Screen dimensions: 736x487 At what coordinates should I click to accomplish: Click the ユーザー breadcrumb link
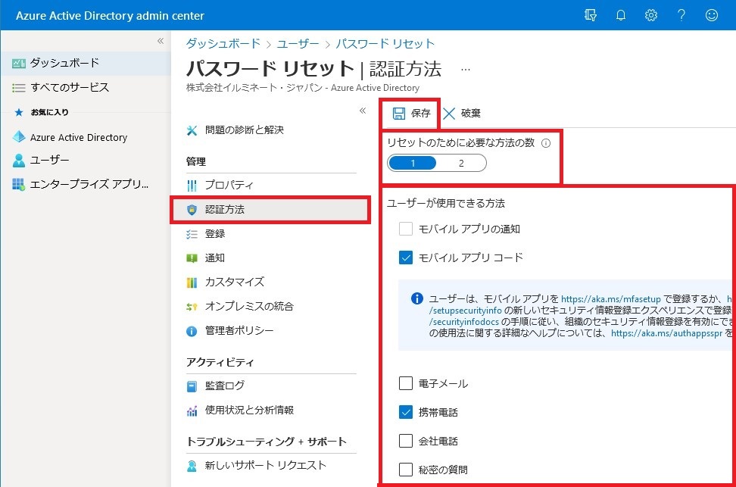pos(298,44)
